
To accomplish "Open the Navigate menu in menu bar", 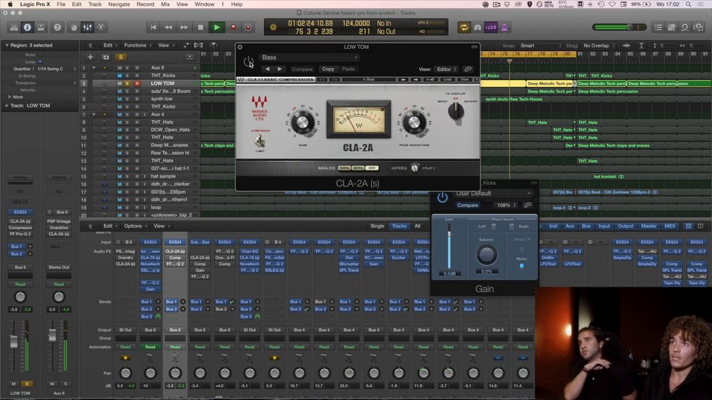I will pos(119,4).
